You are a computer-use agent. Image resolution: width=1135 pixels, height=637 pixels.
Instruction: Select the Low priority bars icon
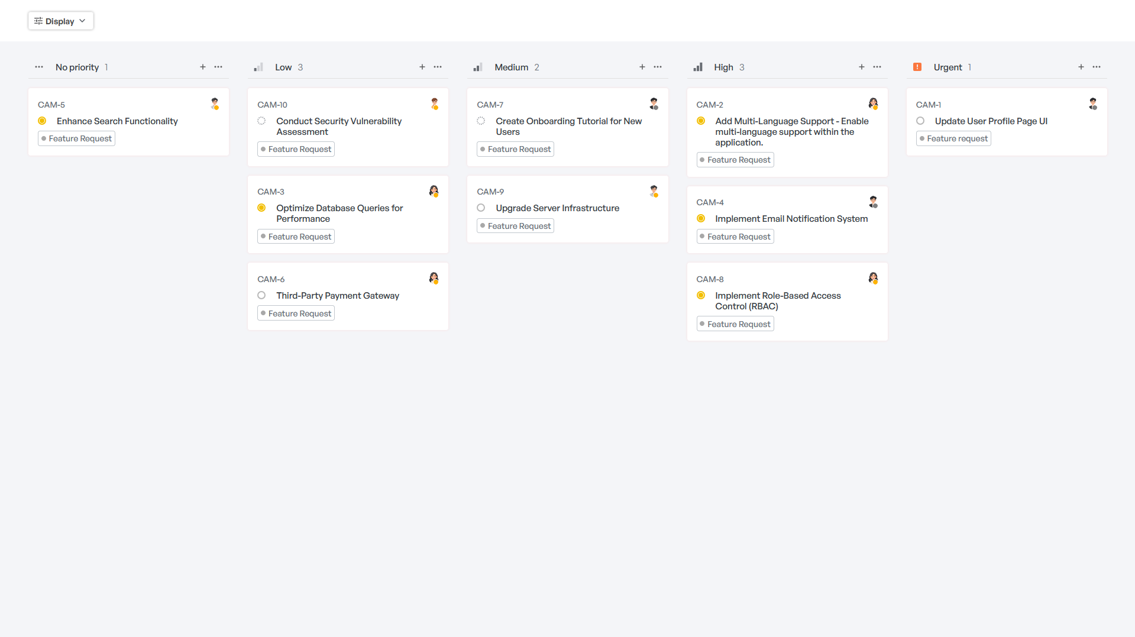[258, 67]
